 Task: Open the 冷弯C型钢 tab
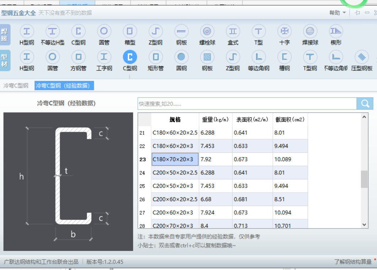point(16,86)
